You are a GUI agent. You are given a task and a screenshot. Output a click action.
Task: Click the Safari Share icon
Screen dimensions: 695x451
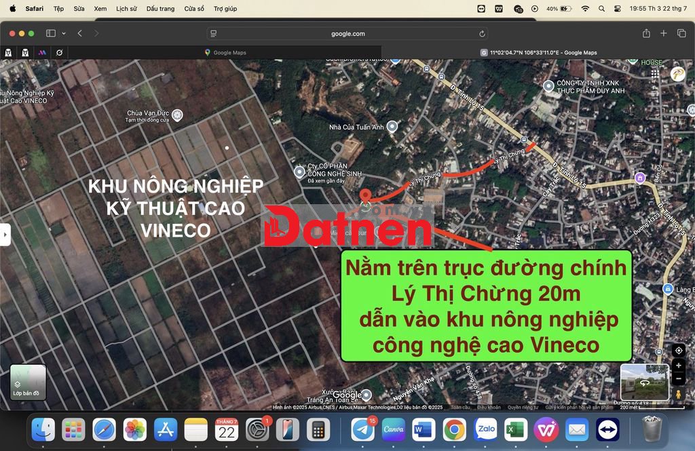pos(646,33)
